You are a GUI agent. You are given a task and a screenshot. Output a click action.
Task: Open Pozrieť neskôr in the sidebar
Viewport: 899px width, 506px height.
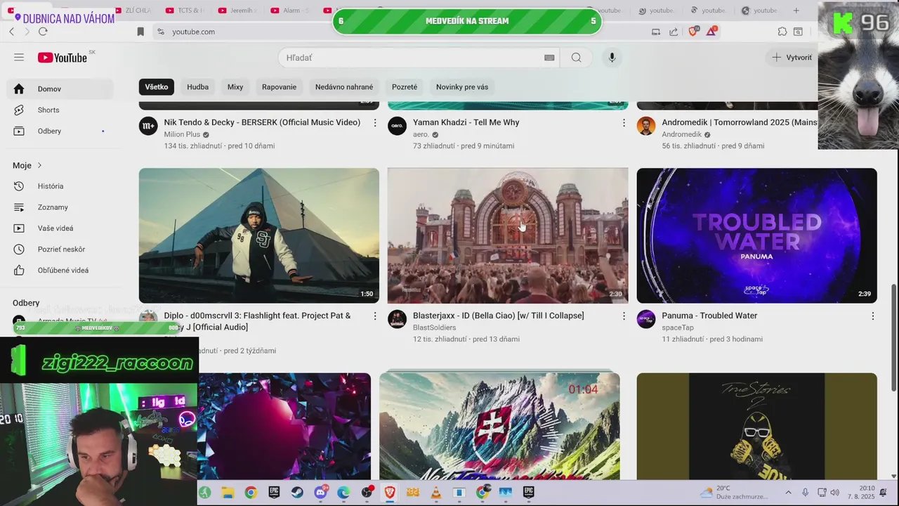point(60,249)
